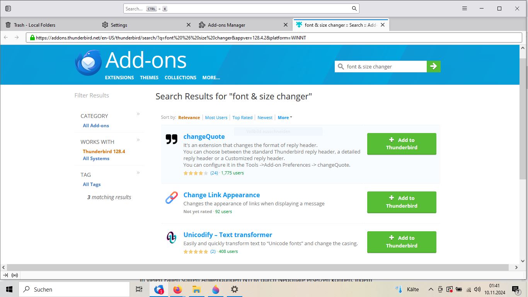Sort results by Relevance
Image resolution: width=528 pixels, height=297 pixels.
click(189, 118)
